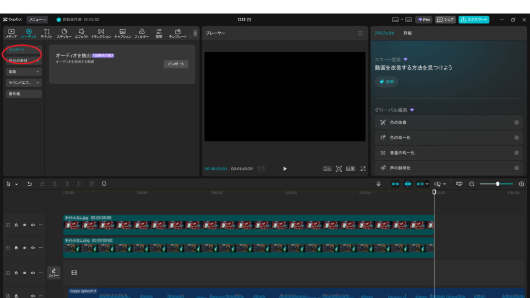530x298 pixels.
Task: Click the microphone voiceover record icon
Action: coord(378,184)
